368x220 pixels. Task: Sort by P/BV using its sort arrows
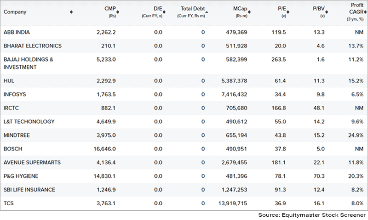(x=327, y=12)
